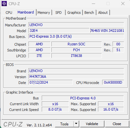Screen dimensions: 130x128
Task: Click the Manufacturer field showing LENOVO
Action: pyautogui.click(x=76, y=25)
